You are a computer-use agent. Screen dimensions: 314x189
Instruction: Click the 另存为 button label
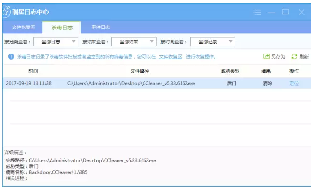tap(278, 57)
